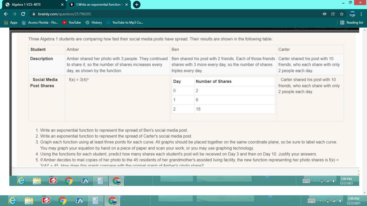Open network signal icon beside the 2:09 PM clock
Viewport: 367px width, 206px height.
click(334, 201)
